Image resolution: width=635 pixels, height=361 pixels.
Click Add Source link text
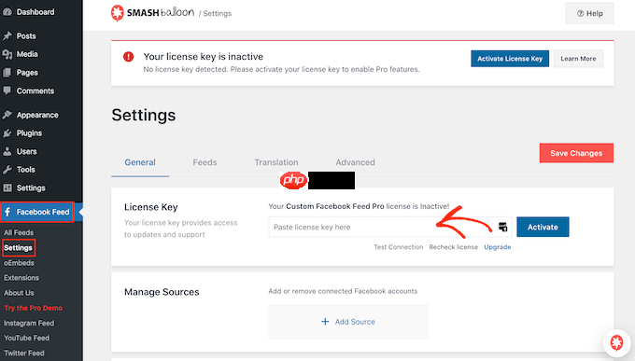pos(355,322)
